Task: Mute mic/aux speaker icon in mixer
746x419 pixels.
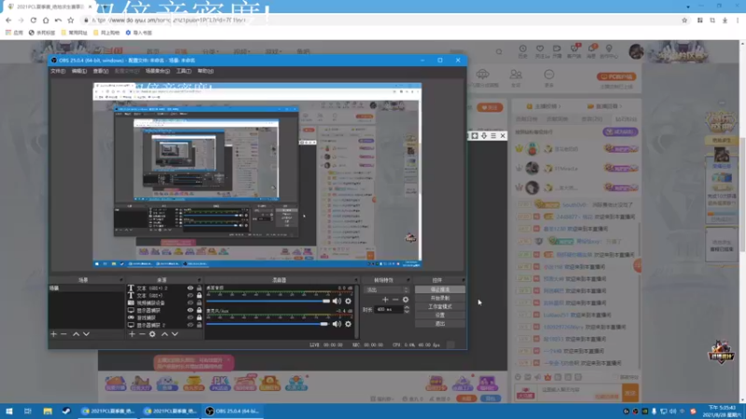Action: pyautogui.click(x=337, y=324)
